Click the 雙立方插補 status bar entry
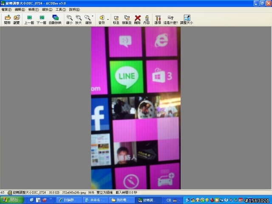272x204 pixels. click(105, 193)
